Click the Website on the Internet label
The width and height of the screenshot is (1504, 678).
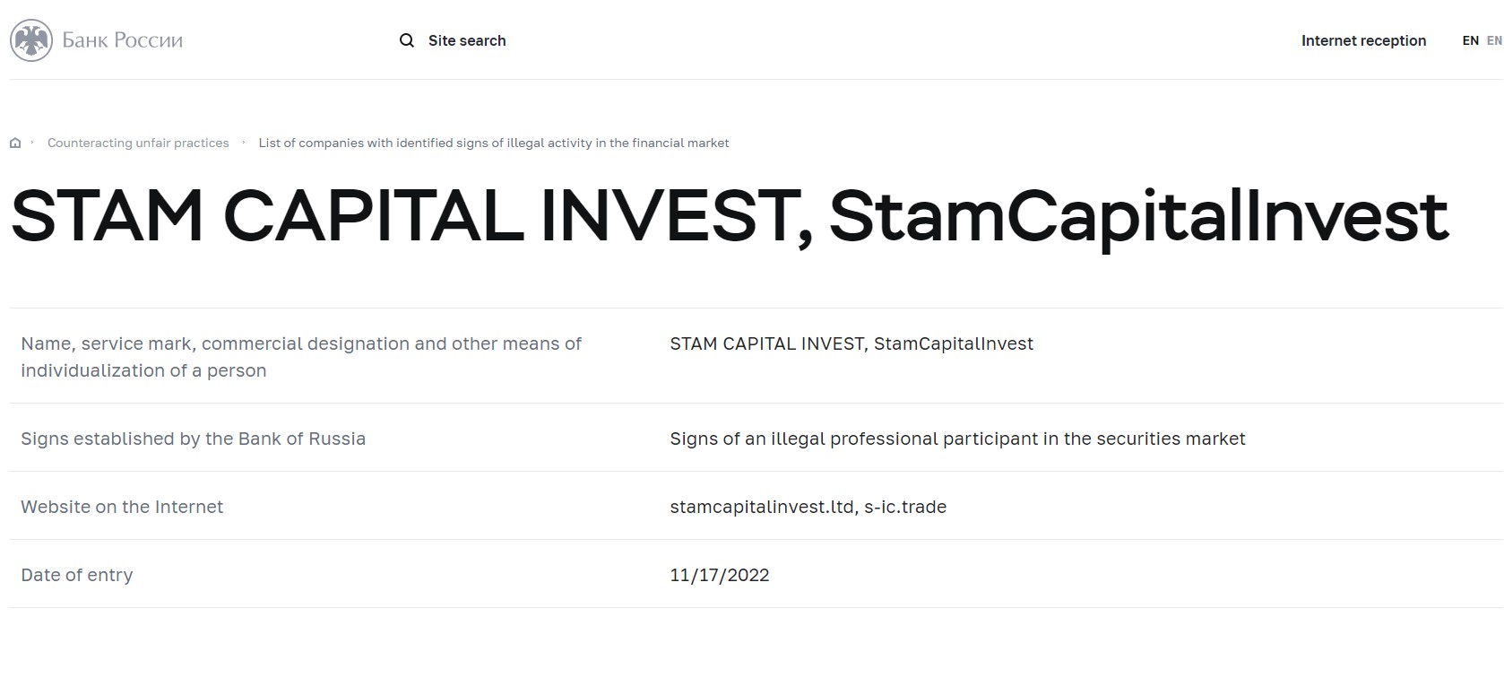click(x=122, y=507)
